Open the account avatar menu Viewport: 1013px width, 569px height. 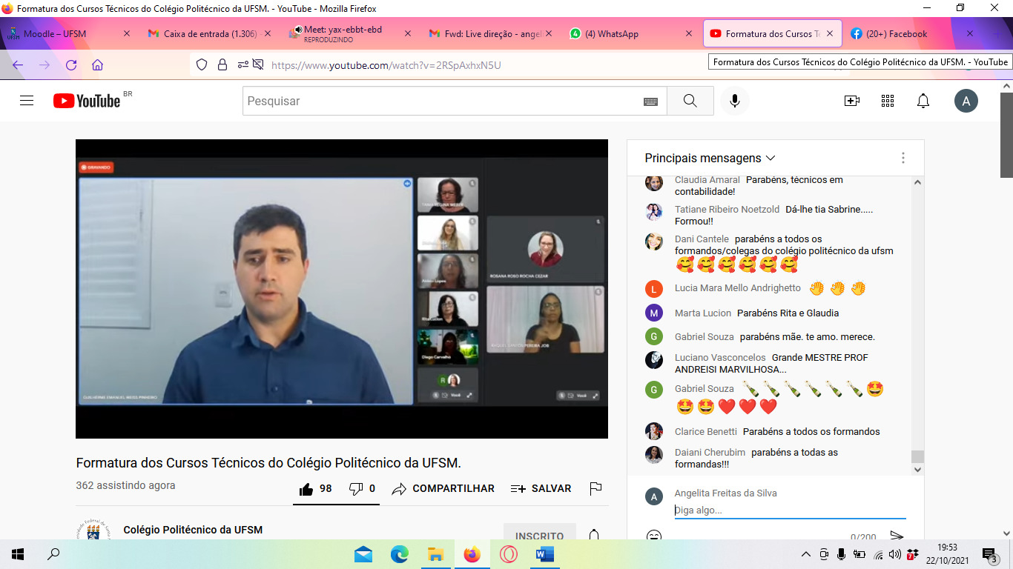966,101
